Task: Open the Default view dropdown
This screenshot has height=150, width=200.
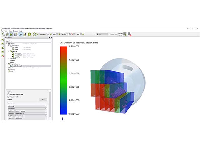Action: (65, 34)
